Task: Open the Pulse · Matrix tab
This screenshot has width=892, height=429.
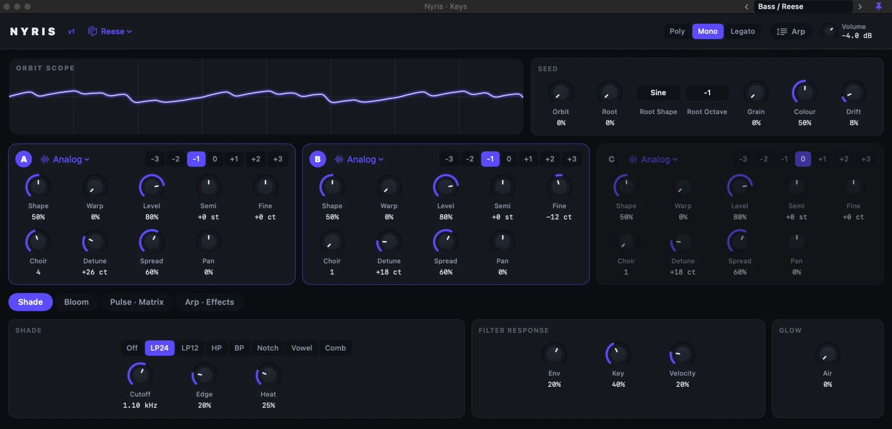Action: coord(137,302)
